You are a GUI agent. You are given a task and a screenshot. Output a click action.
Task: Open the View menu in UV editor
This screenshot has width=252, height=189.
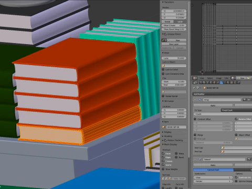[x=202, y=78]
